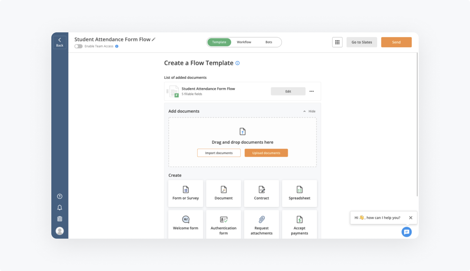
Task: Click the pencil icon to rename the flow
Action: tap(154, 39)
